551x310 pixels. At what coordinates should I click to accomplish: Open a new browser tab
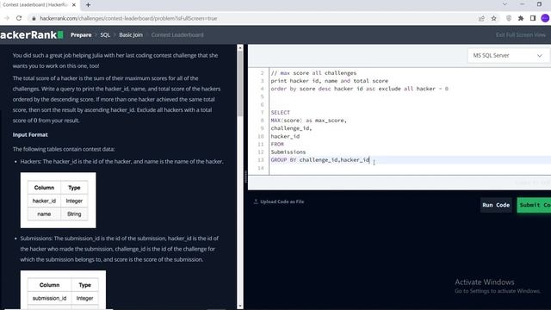pos(88,5)
